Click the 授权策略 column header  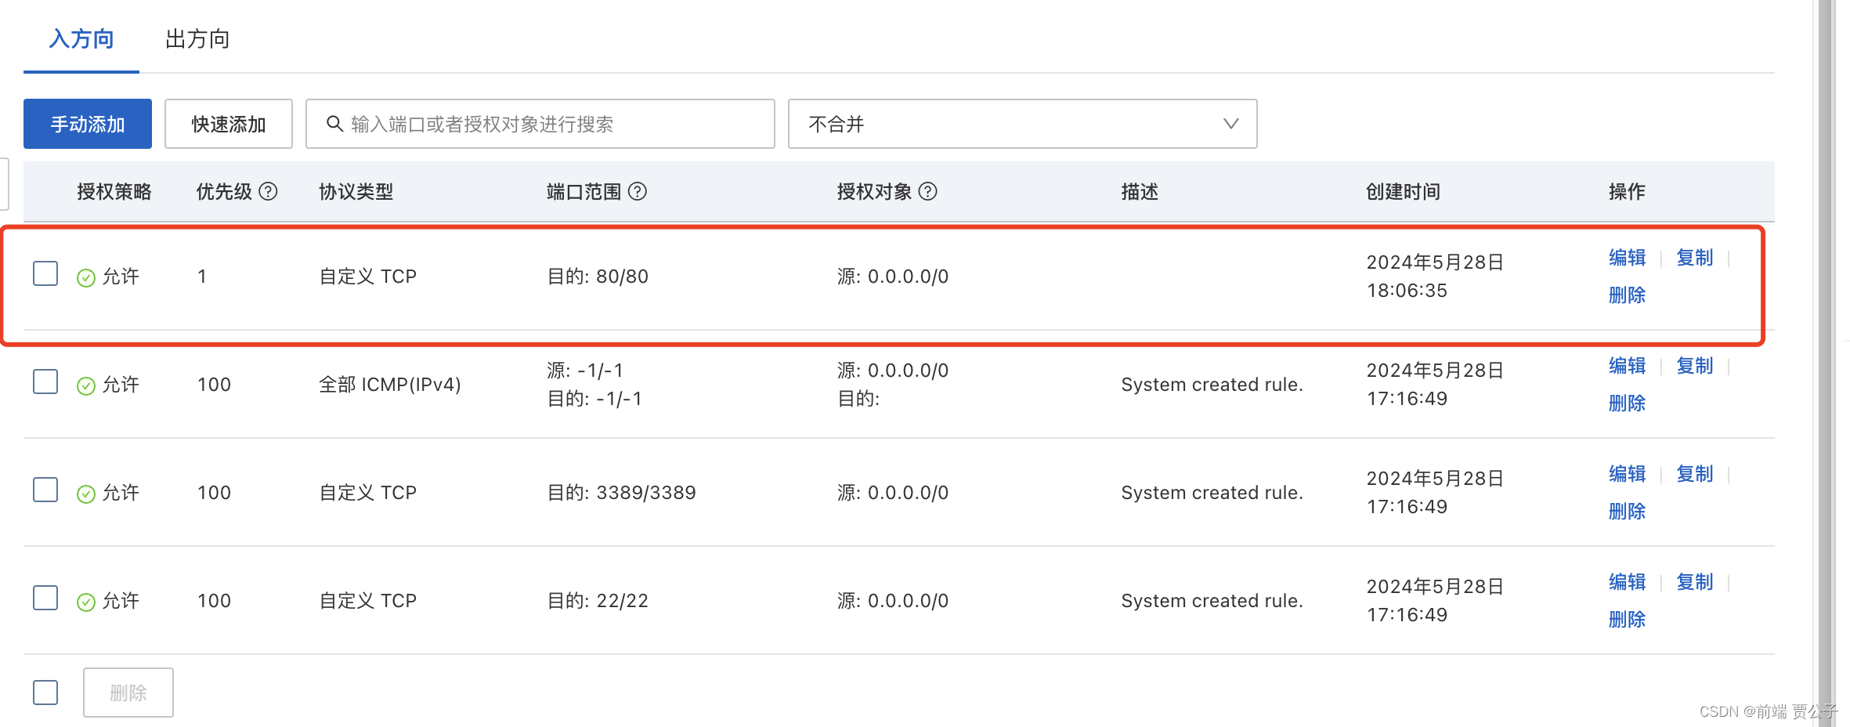[114, 192]
